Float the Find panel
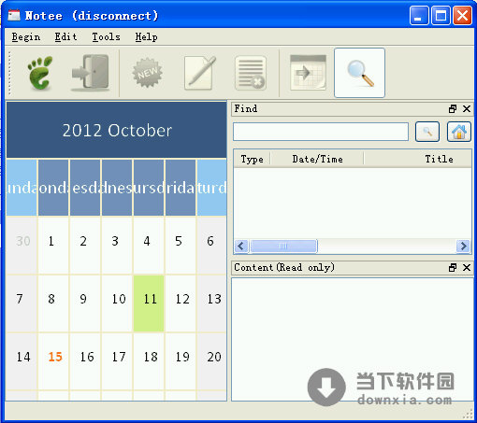 [x=453, y=108]
